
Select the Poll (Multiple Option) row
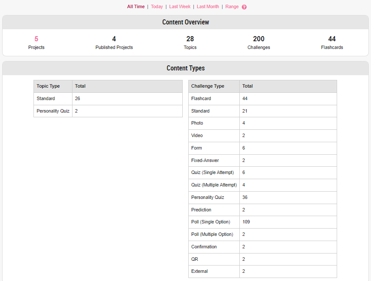(262, 234)
